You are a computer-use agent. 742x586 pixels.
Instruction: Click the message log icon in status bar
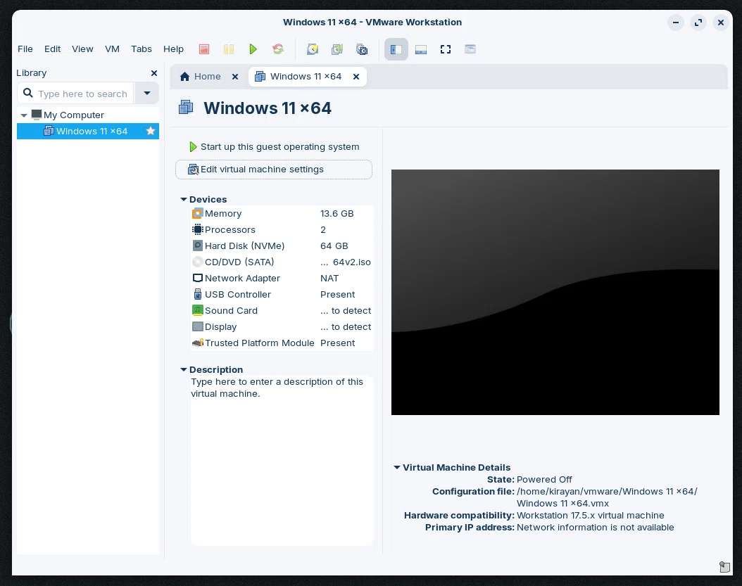click(724, 566)
